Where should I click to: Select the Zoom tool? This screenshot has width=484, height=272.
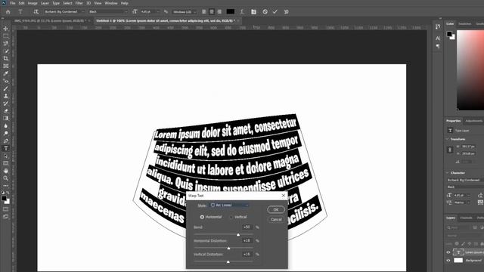[x=6, y=178]
